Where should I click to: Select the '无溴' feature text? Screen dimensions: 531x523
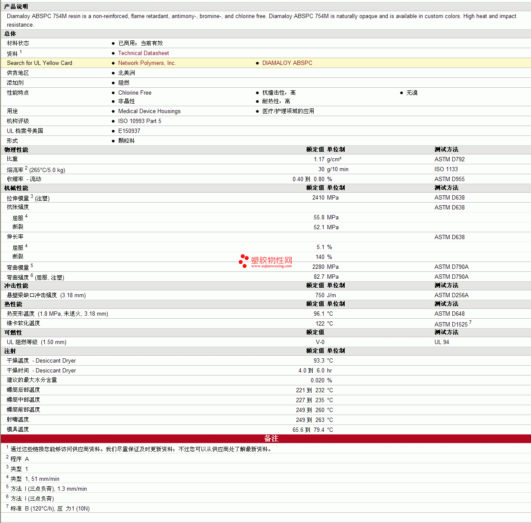[x=412, y=92]
